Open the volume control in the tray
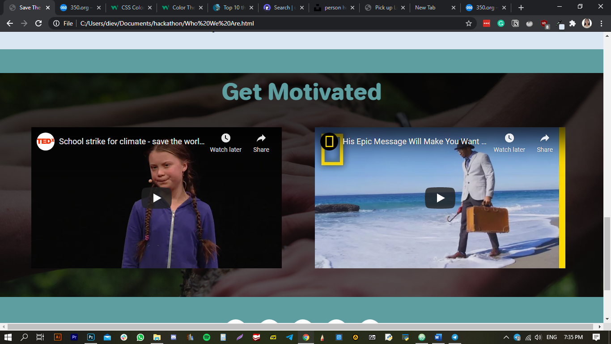The image size is (611, 344). pyautogui.click(x=538, y=337)
